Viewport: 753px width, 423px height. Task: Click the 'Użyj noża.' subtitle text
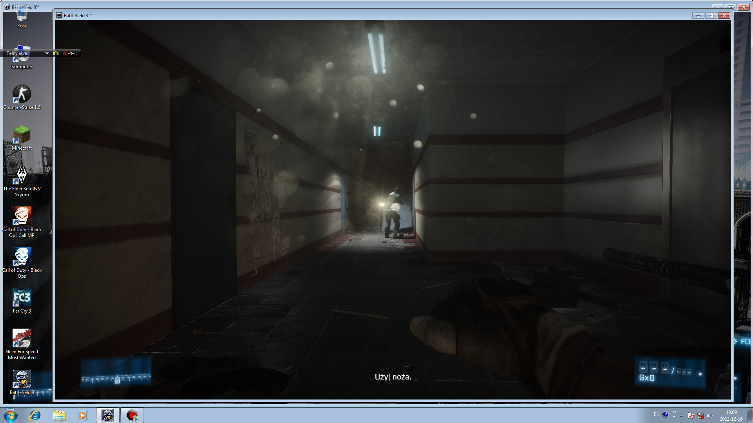[x=393, y=377]
